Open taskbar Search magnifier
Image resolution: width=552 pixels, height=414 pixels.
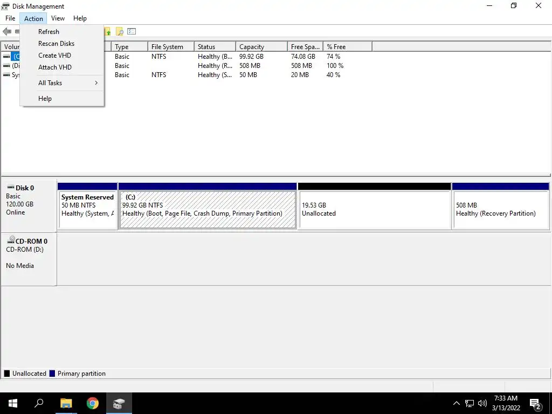coord(39,403)
